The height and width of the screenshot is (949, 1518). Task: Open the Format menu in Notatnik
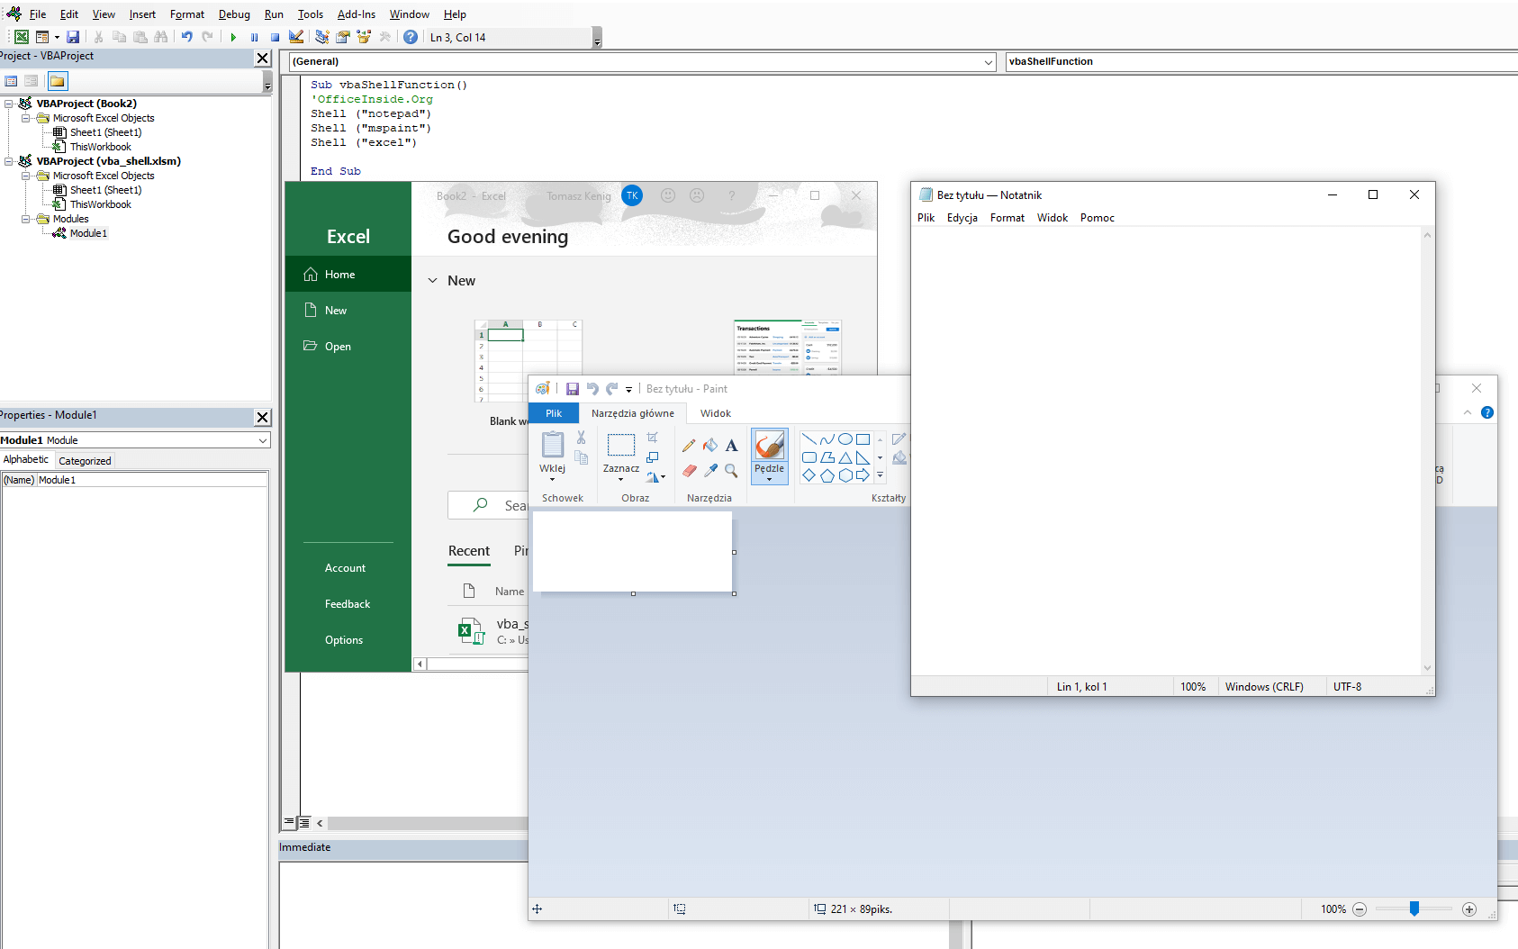click(x=1007, y=217)
